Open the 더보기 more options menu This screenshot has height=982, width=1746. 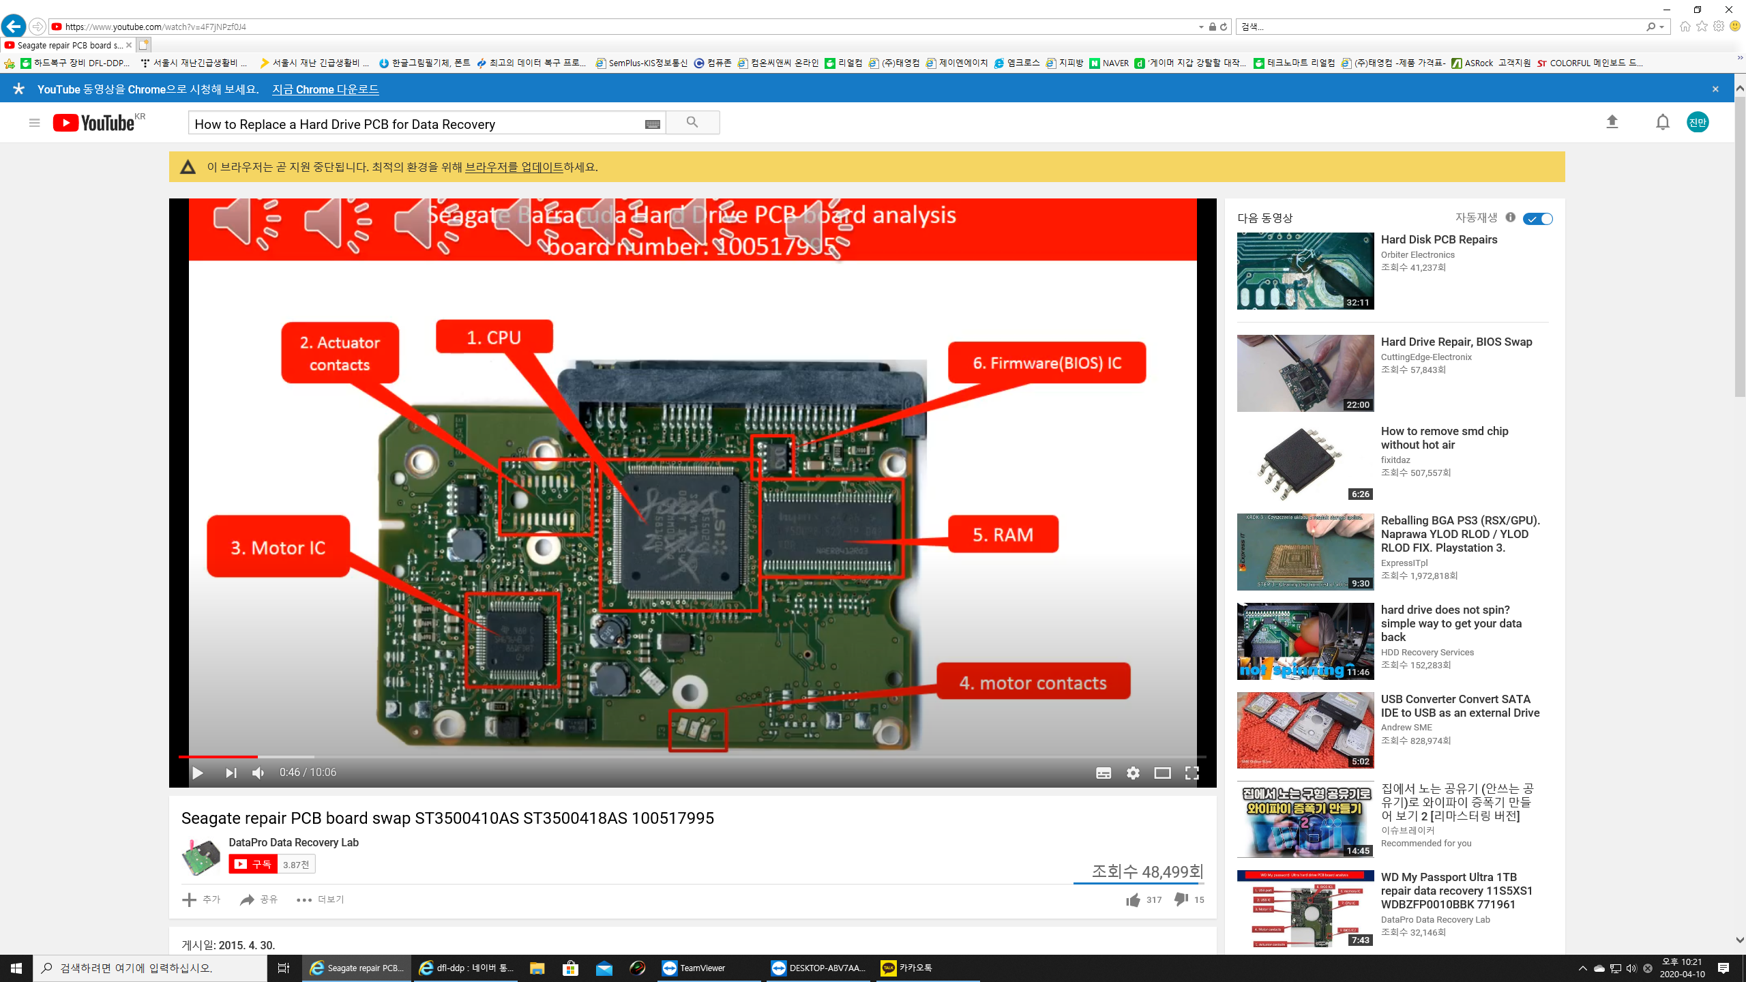pyautogui.click(x=320, y=899)
